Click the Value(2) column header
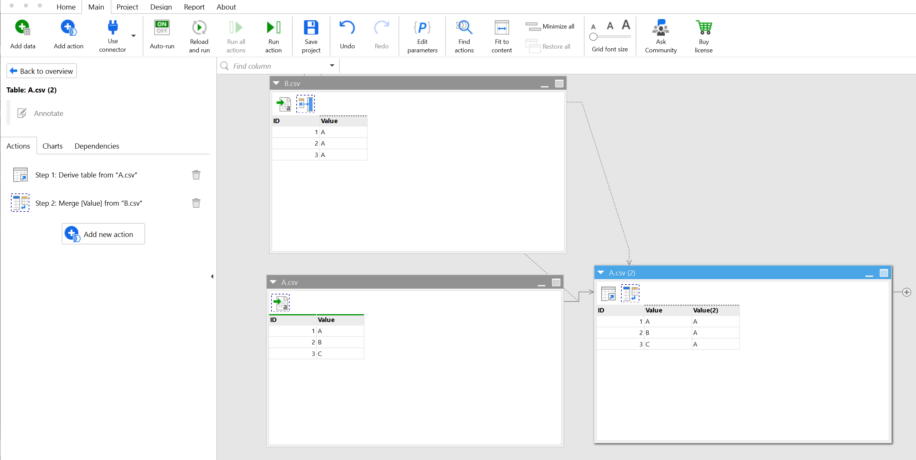 [715, 310]
